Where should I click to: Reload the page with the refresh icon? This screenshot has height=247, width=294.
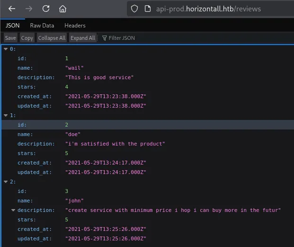[x=46, y=9]
